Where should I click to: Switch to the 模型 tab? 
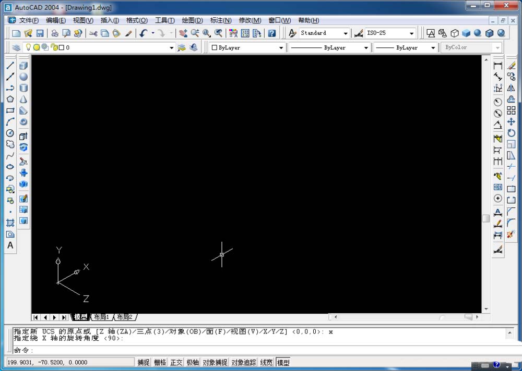click(x=80, y=317)
